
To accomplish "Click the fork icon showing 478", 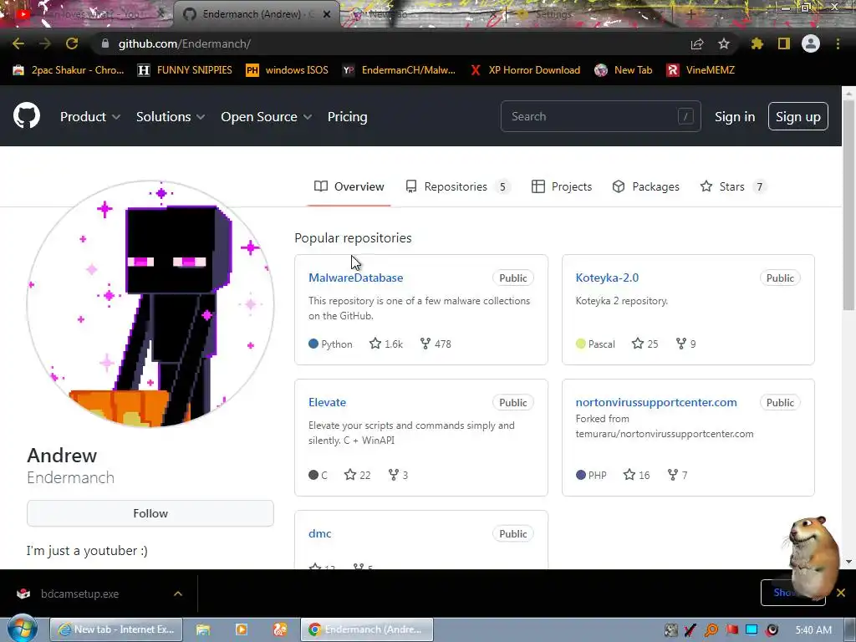I will (425, 344).
